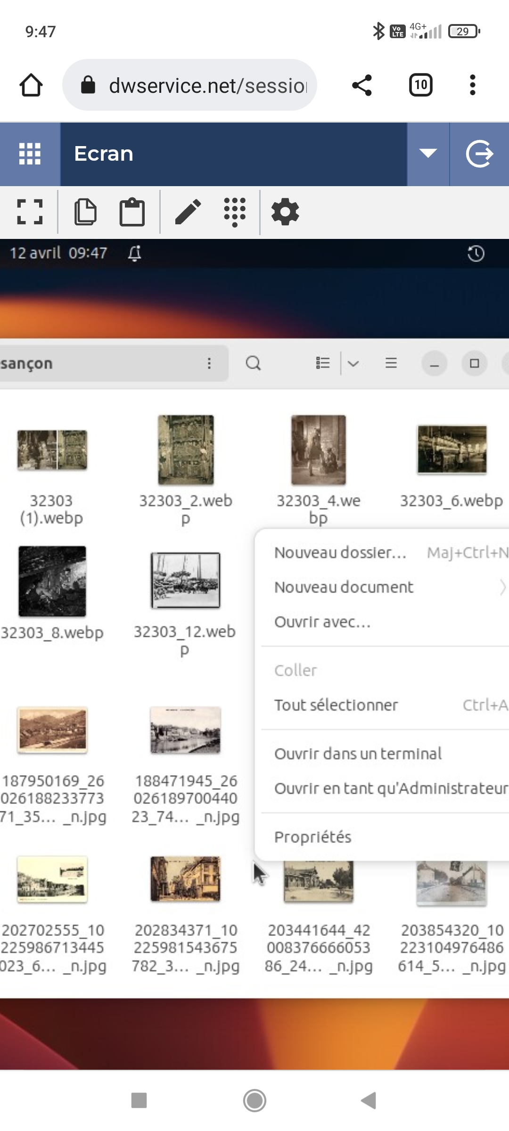The height and width of the screenshot is (1131, 509).
Task: Open the DWService apps grid menu
Action: (30, 154)
